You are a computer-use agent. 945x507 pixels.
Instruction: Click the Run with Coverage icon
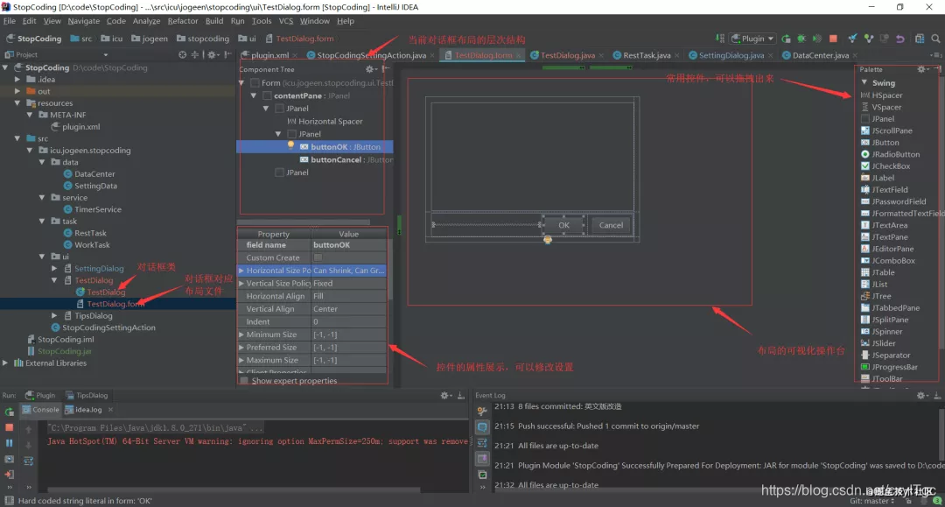pyautogui.click(x=816, y=39)
